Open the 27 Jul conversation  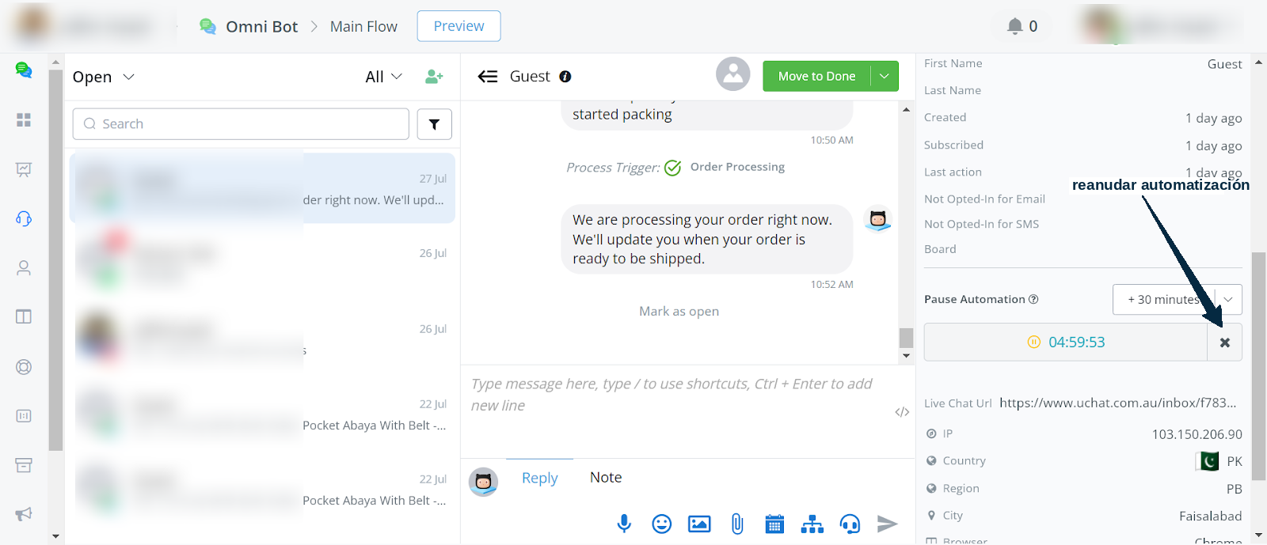pyautogui.click(x=262, y=188)
